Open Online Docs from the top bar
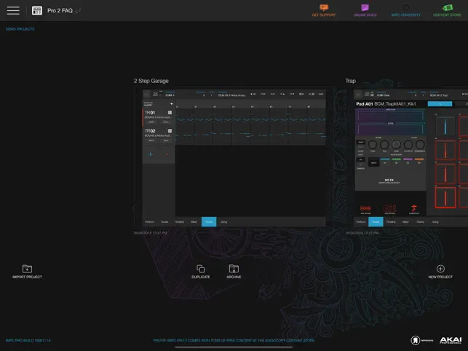 365,10
